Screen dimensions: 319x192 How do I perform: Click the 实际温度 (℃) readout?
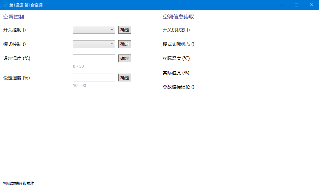tap(176, 58)
